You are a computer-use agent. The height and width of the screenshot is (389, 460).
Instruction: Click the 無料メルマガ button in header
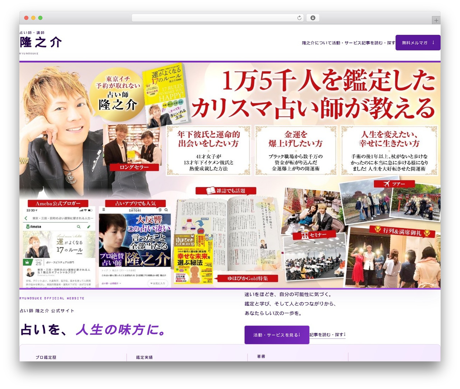[418, 43]
